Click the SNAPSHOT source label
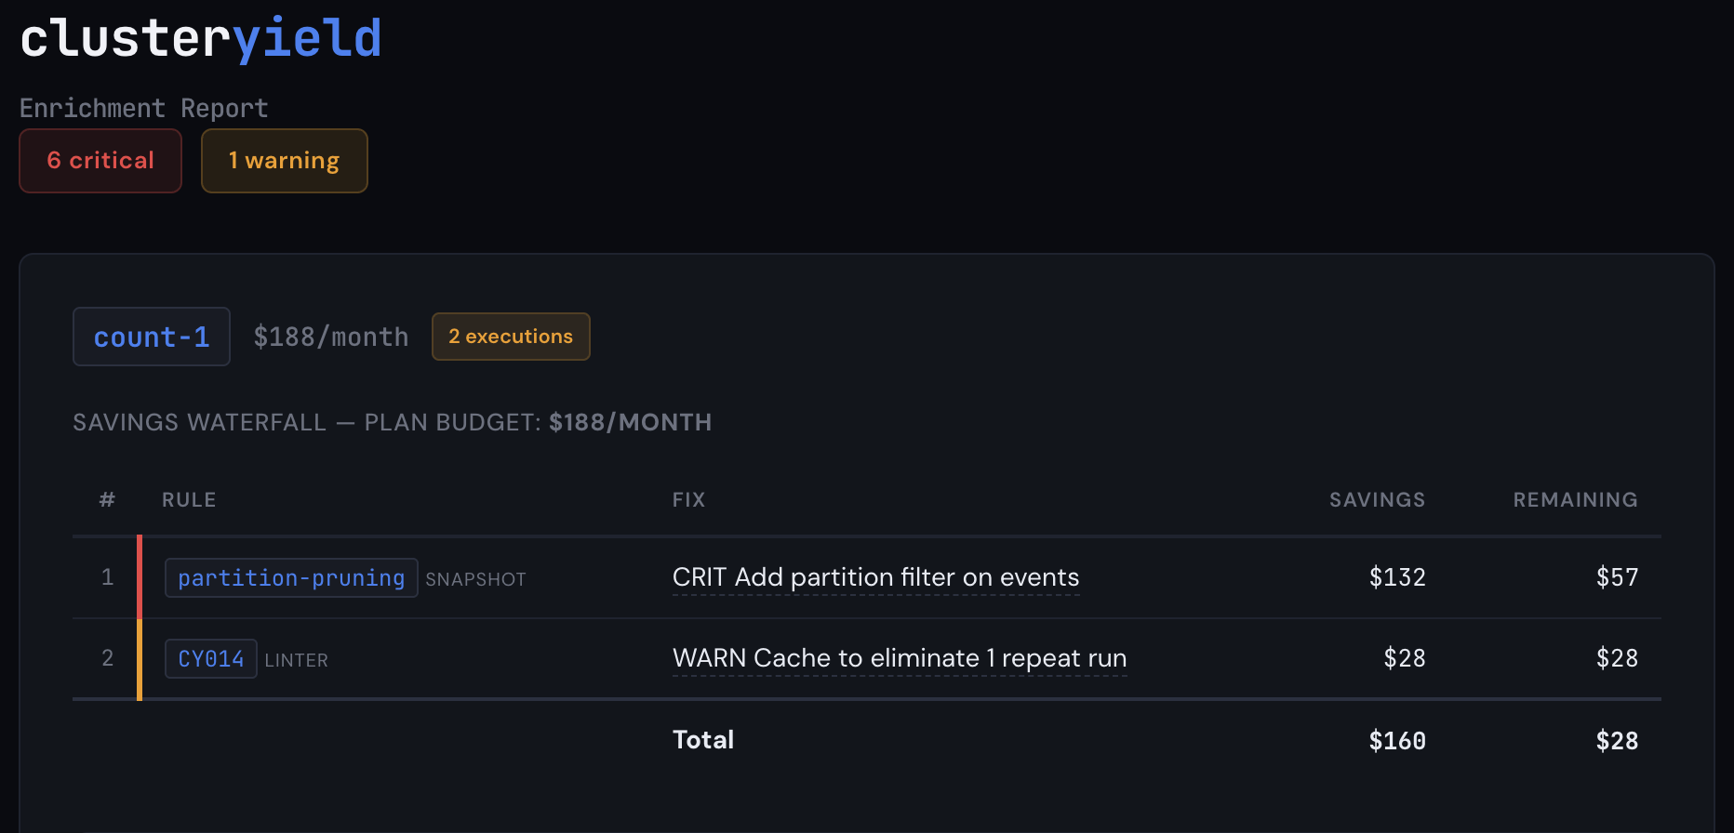Viewport: 1734px width, 833px height. point(475,578)
